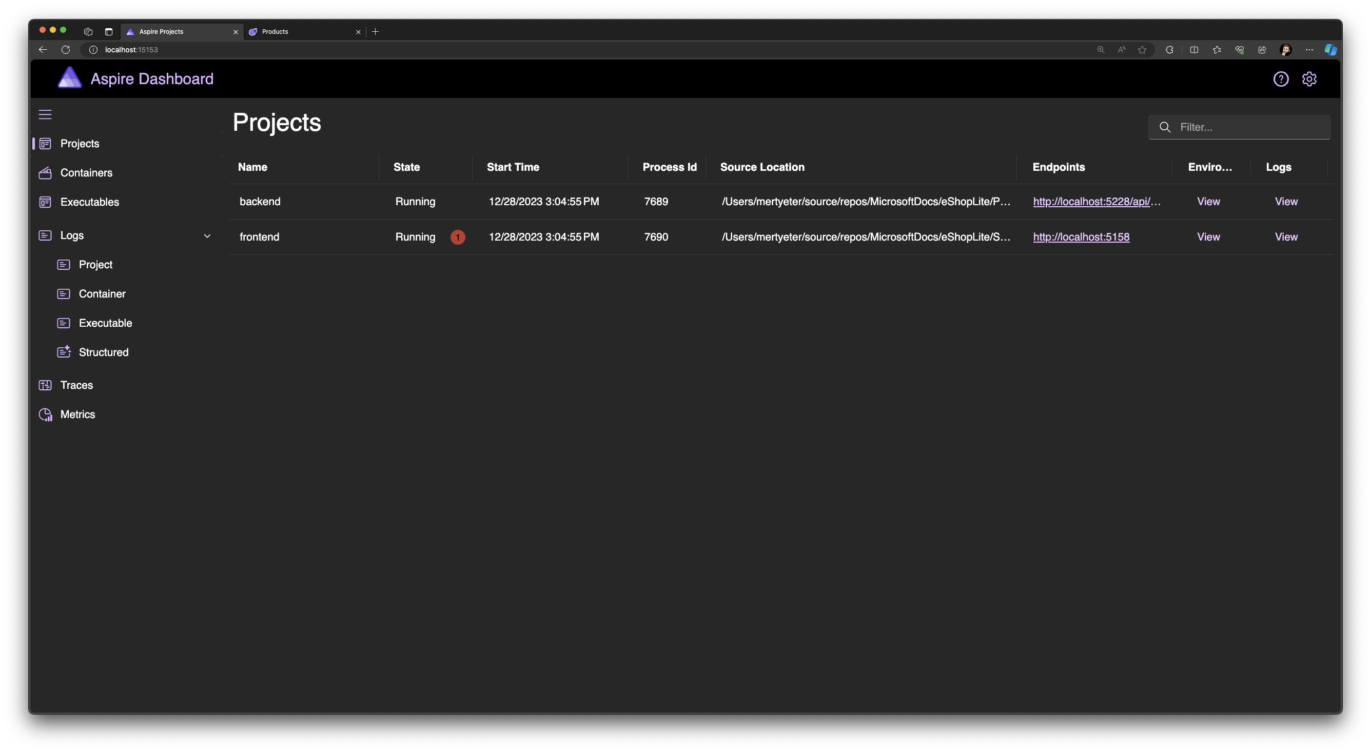This screenshot has height=752, width=1371.
Task: Click the Source Location column header
Action: (x=762, y=167)
